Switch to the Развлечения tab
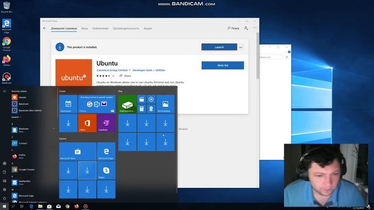Viewport: 374px width, 210px height. [x=100, y=29]
